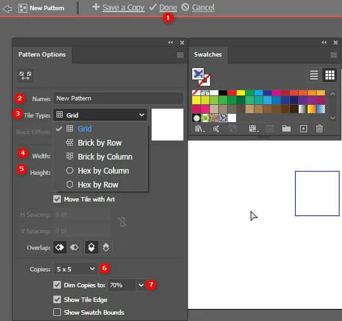This screenshot has height=321, width=342.
Task: Click the Pattern Tile Tool icon
Action: click(x=25, y=76)
